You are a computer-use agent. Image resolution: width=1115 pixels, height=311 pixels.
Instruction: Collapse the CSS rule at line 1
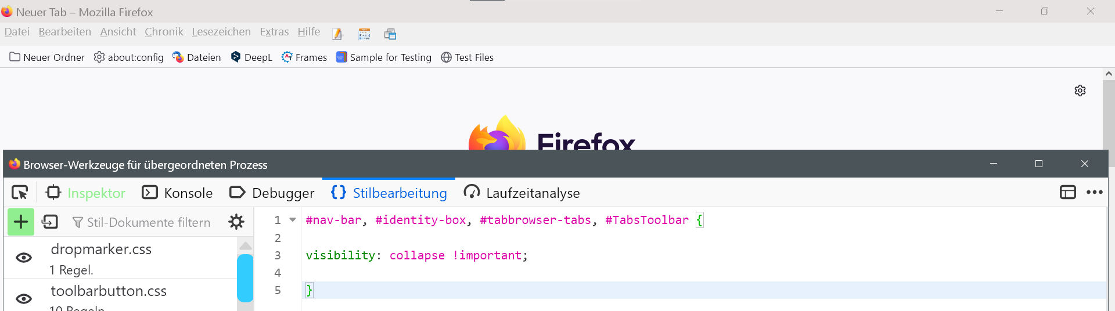(293, 220)
